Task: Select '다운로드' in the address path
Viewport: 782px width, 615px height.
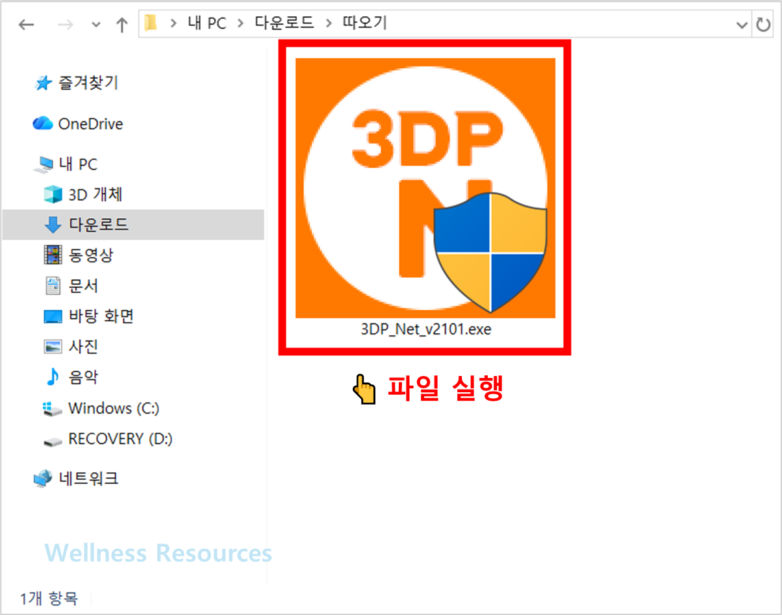Action: [284, 24]
